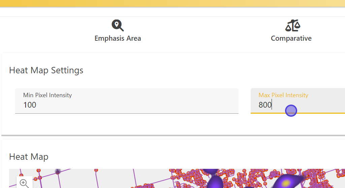The image size is (345, 188).
Task: Click empty space right of Heat Map Settings title
Action: [x=202, y=70]
